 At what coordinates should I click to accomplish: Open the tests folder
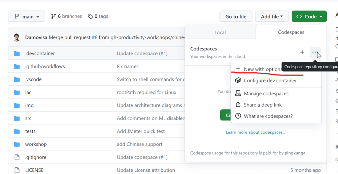coord(30,131)
